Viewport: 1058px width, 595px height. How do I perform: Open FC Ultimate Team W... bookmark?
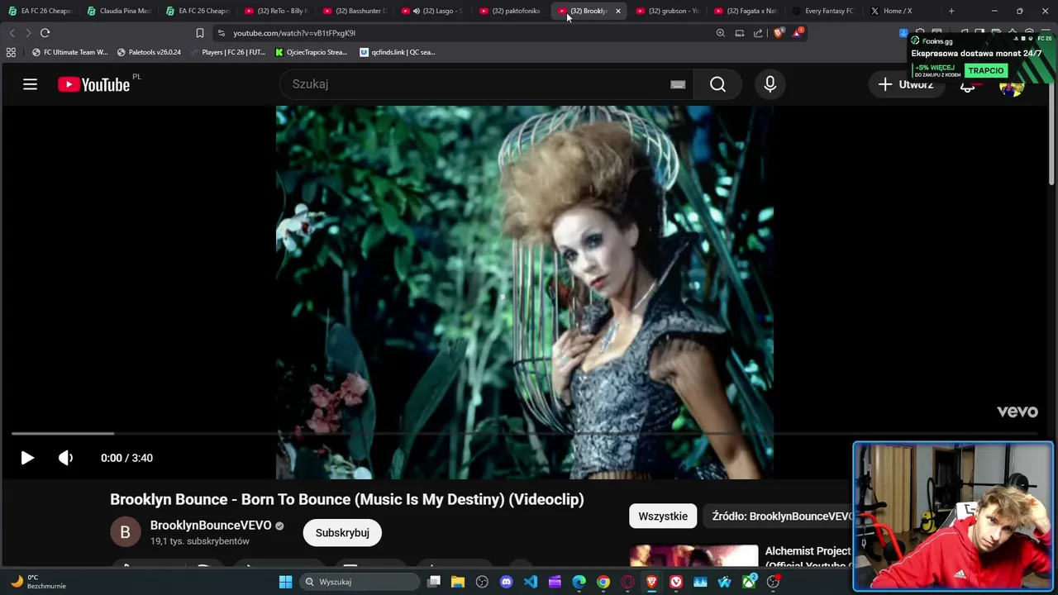(x=69, y=52)
